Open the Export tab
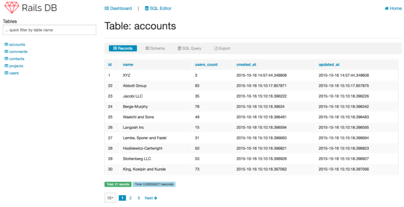The width and height of the screenshot is (404, 207). click(222, 48)
